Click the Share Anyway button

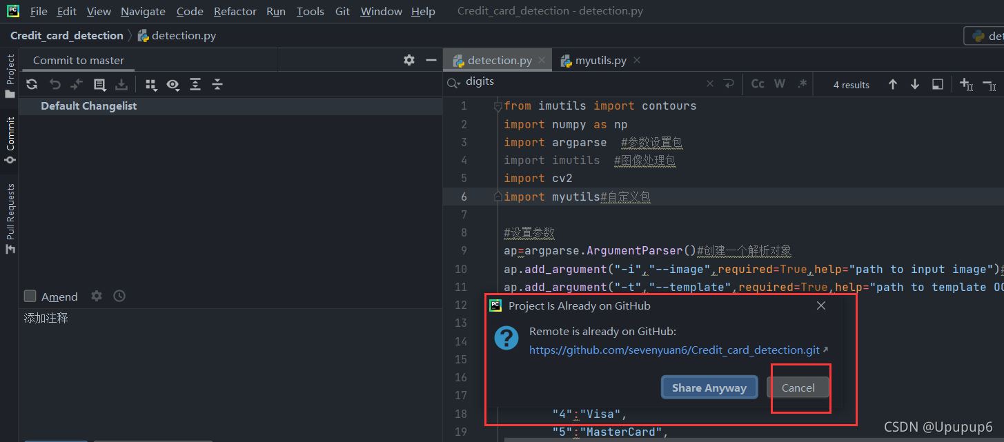point(709,388)
